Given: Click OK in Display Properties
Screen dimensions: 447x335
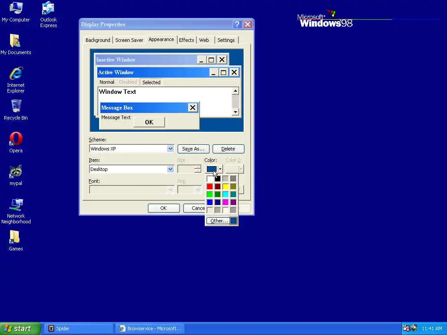Looking at the screenshot, I should tap(164, 208).
